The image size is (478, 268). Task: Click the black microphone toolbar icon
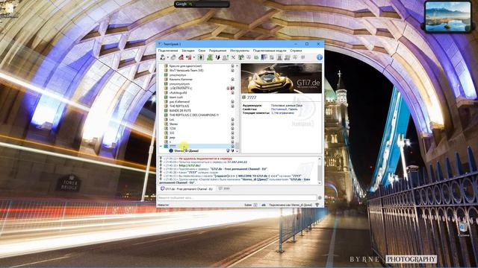(217, 57)
